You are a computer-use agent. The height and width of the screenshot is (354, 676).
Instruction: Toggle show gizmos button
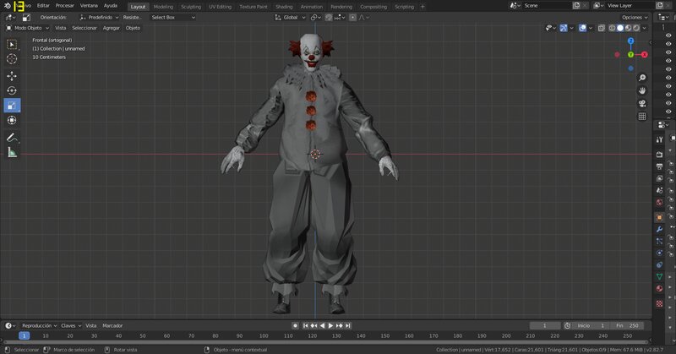tap(564, 28)
